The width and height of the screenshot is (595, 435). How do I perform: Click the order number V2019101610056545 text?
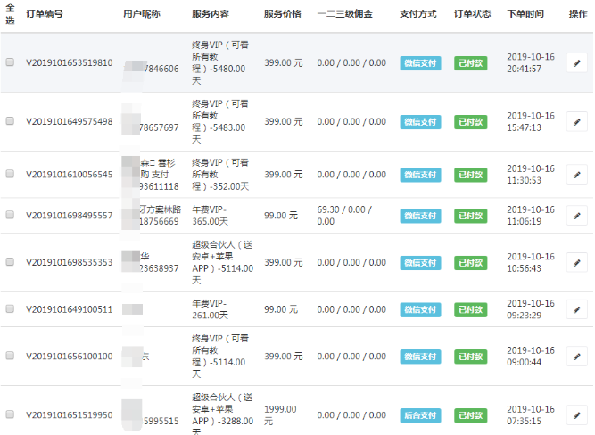tap(69, 175)
